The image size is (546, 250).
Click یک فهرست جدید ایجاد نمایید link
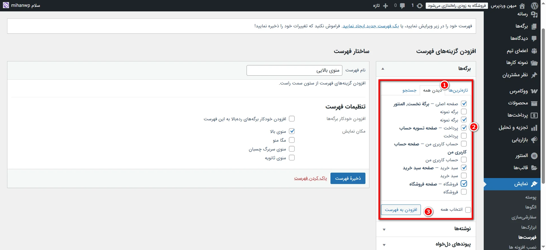pos(371,26)
